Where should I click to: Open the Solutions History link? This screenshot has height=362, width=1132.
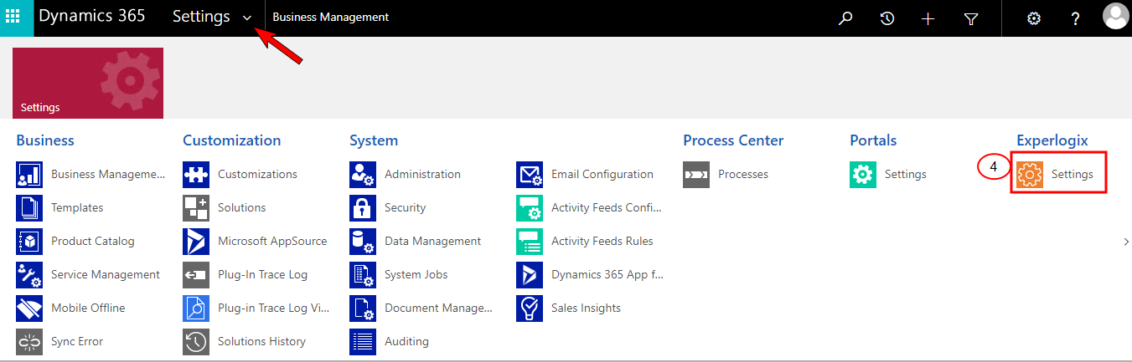(x=261, y=342)
